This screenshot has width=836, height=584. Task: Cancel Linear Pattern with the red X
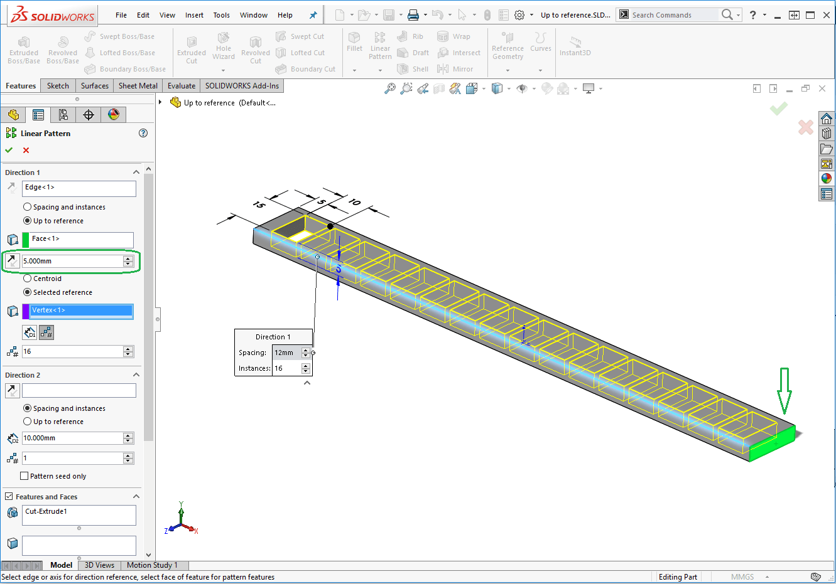pyautogui.click(x=26, y=150)
